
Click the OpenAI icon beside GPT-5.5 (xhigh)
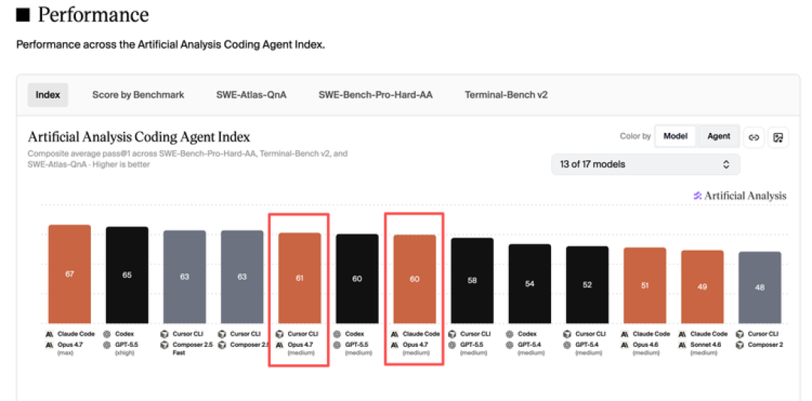pos(108,345)
